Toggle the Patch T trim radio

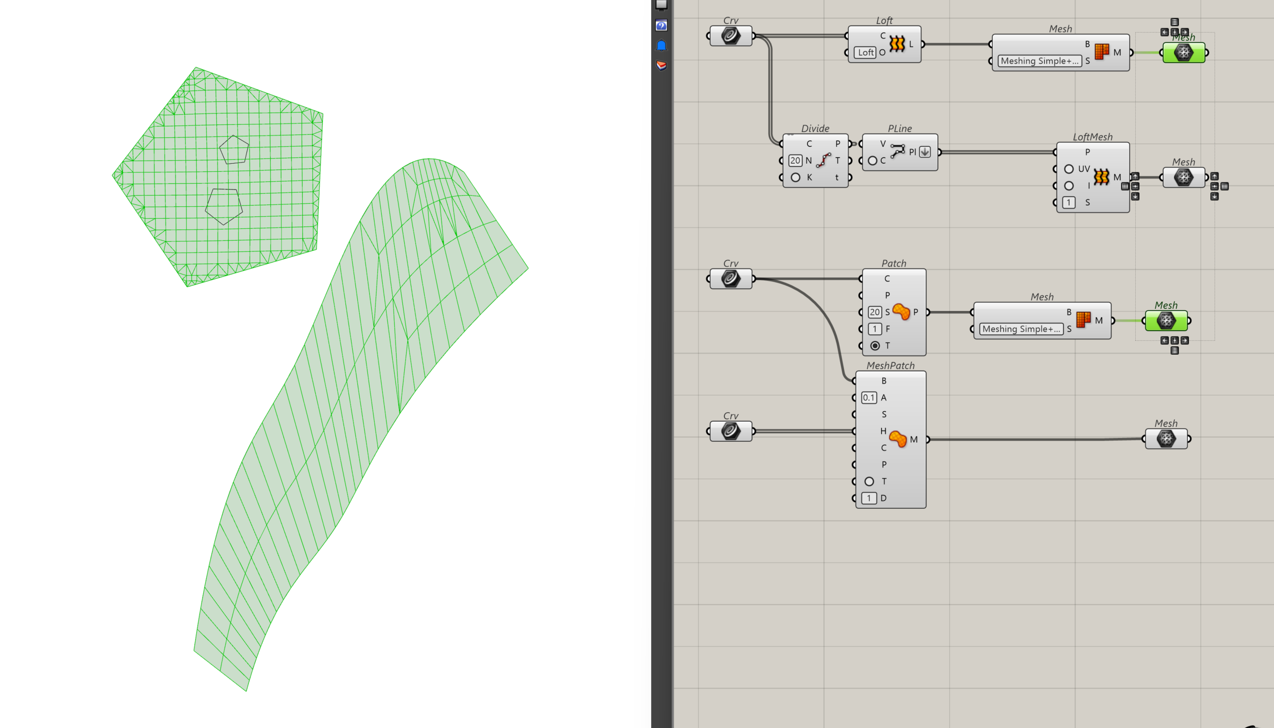click(x=875, y=346)
